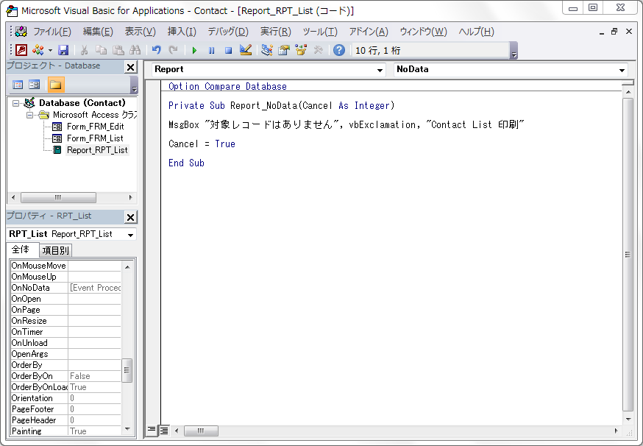Undo the last action
The width and height of the screenshot is (643, 446).
tap(156, 50)
